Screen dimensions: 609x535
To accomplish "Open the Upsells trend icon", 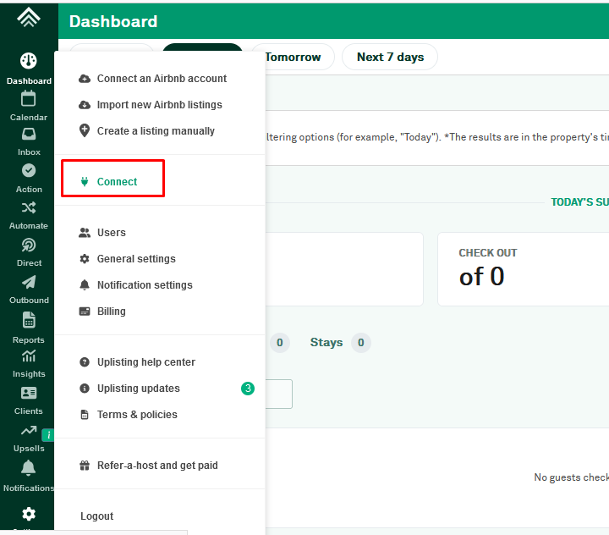I will 29,430.
